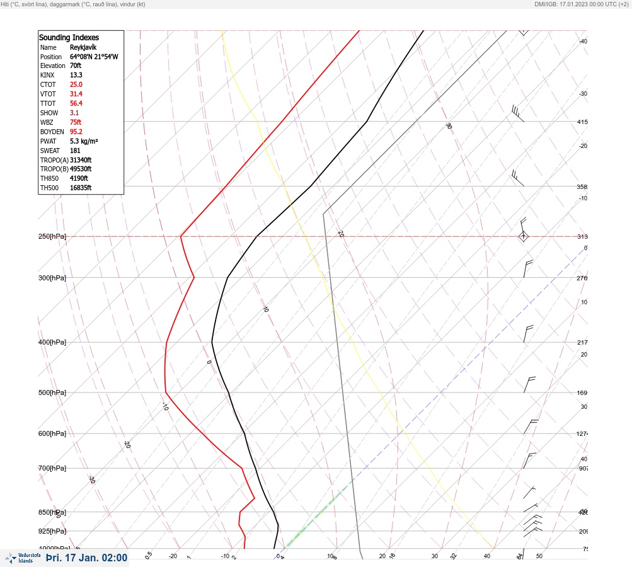Click the forecast time 'Þri. 17 Jan. 02:00'
632x567 pixels.
click(87, 558)
